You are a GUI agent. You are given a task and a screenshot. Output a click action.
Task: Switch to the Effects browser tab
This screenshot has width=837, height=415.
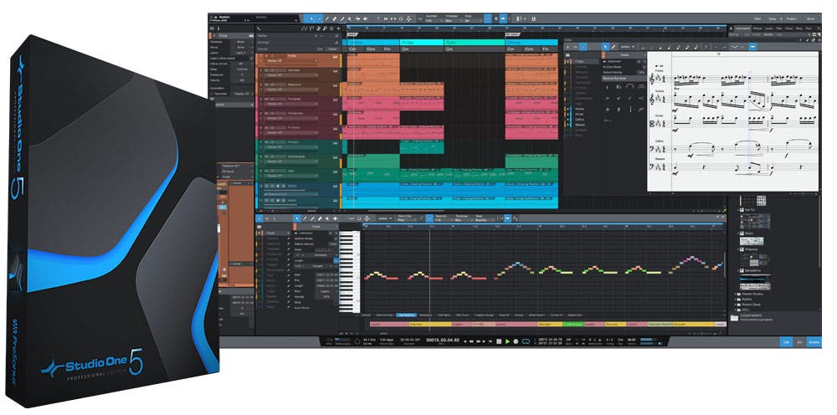tap(757, 28)
